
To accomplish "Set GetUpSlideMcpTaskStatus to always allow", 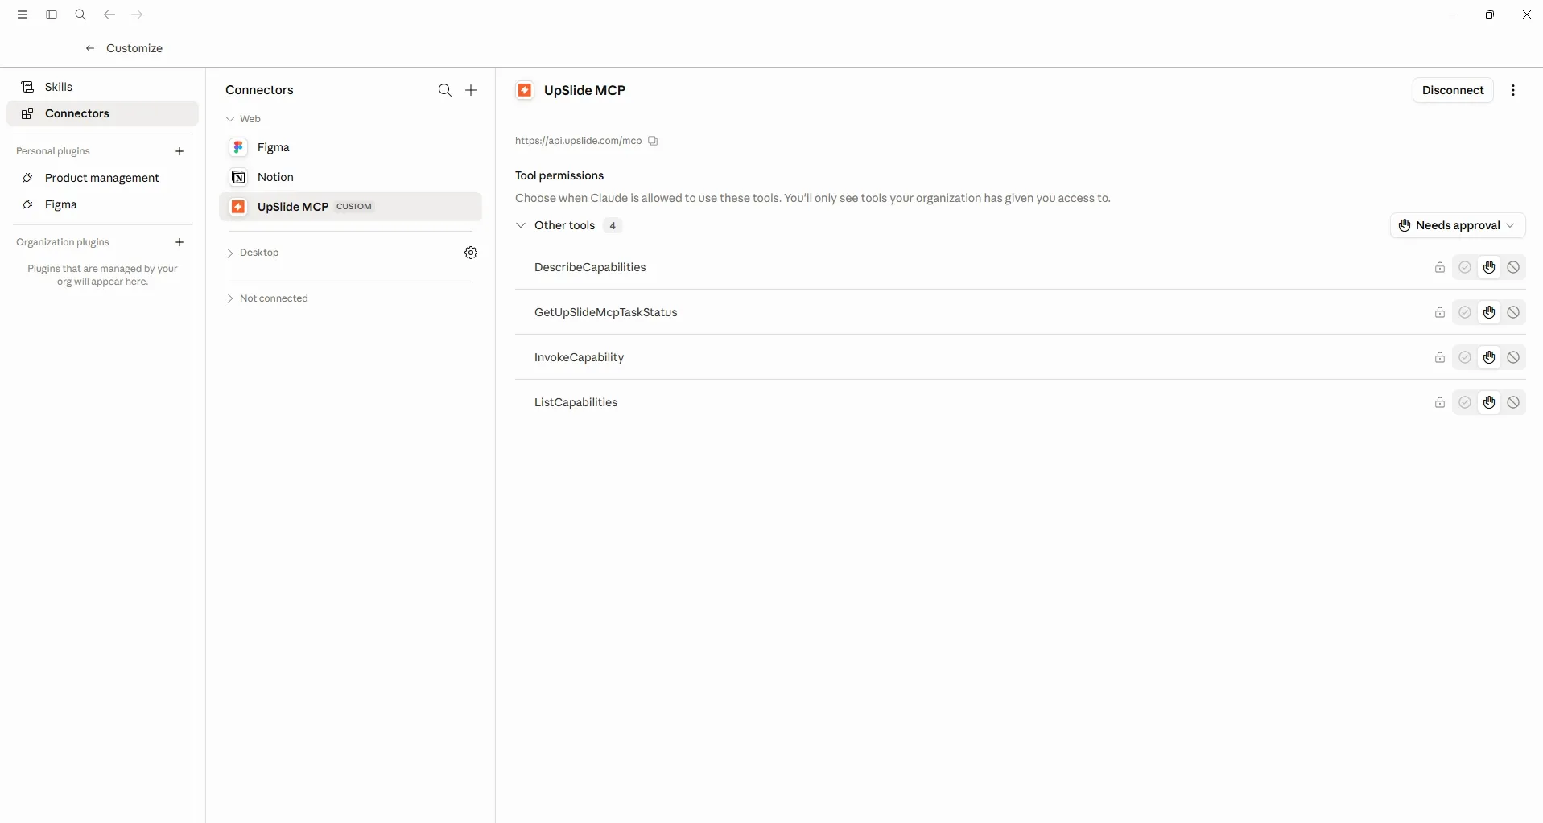I will coord(1465,312).
